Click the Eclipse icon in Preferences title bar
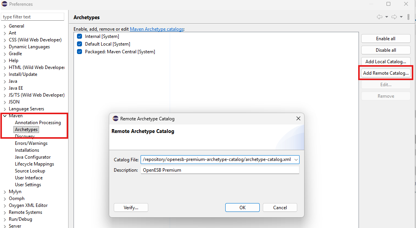 5,4
